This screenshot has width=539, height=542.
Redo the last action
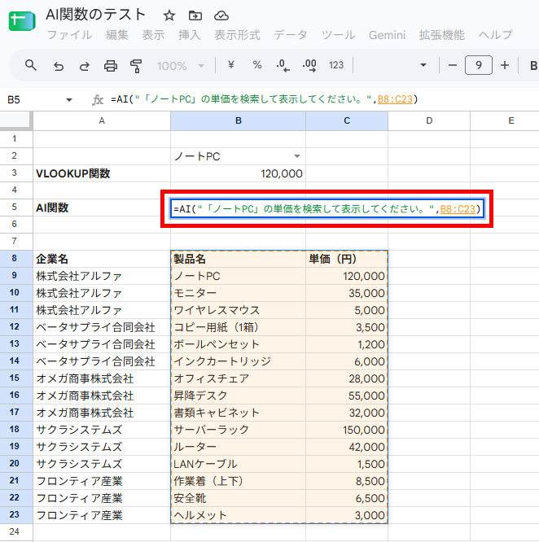tap(85, 65)
